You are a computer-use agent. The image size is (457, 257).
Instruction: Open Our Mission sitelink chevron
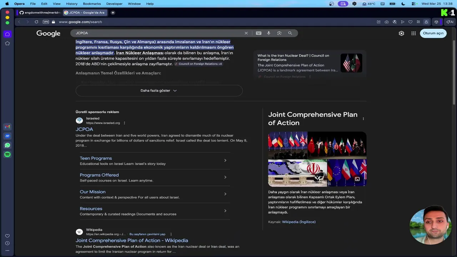(x=225, y=194)
